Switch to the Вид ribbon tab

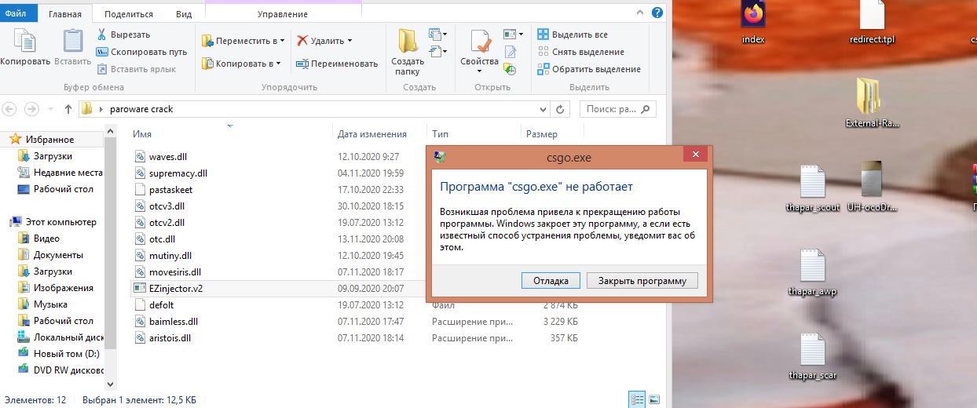(184, 14)
